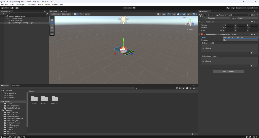The image size is (259, 138).
Task: Enable the Static checkbox
Action: [250, 15]
